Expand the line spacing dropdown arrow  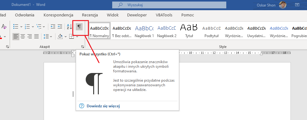(x=51, y=36)
